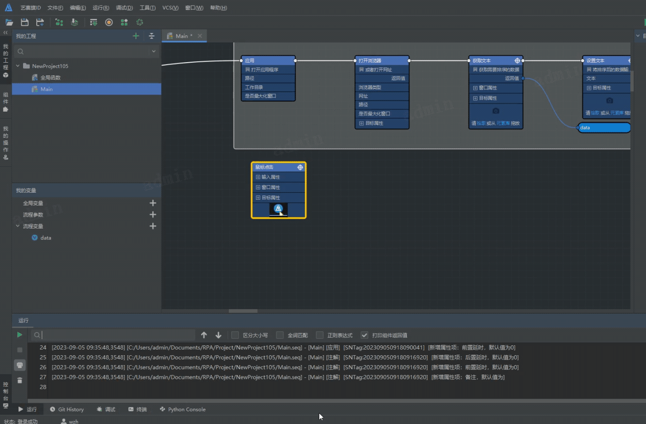646x424 pixels.
Task: Click the save icon in the toolbar
Action: [x=24, y=22]
